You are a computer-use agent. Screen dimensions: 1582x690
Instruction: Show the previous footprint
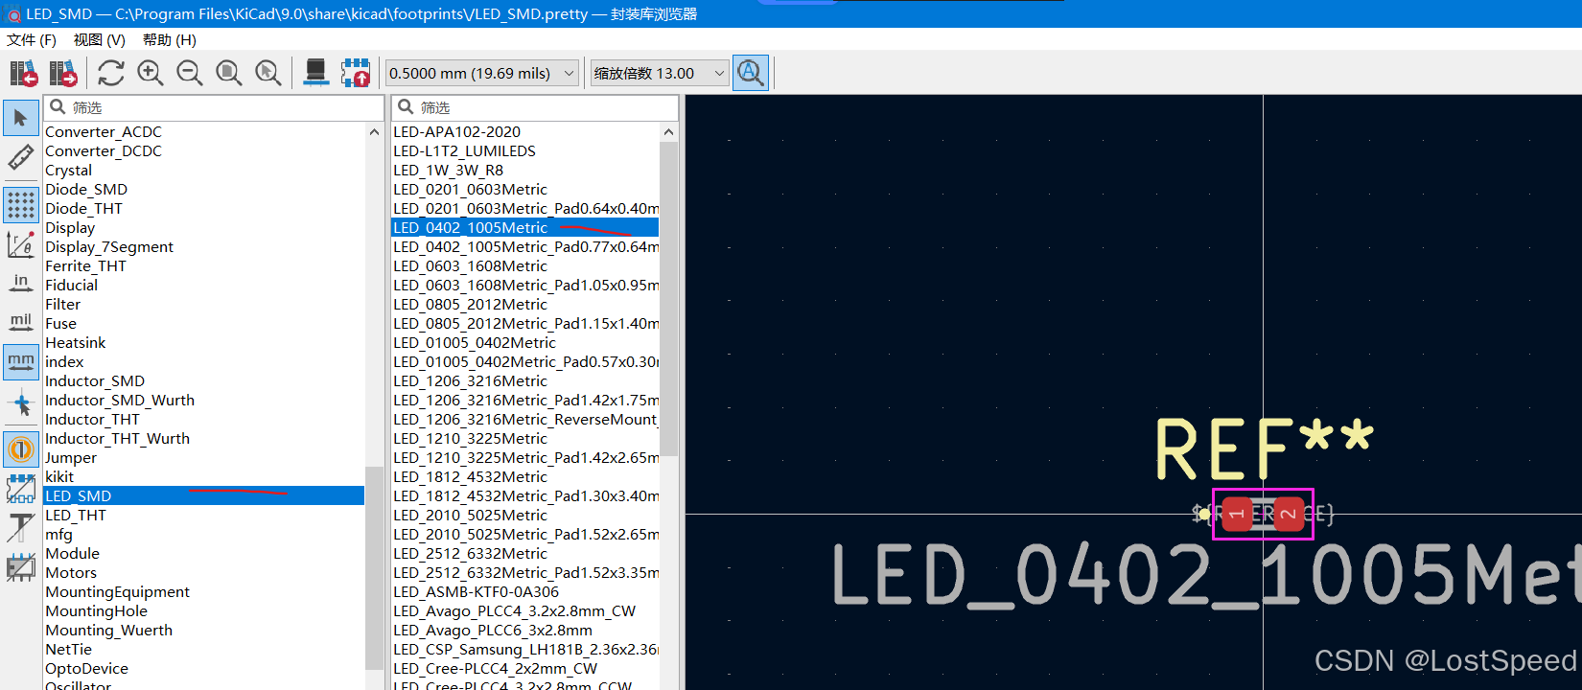(23, 73)
